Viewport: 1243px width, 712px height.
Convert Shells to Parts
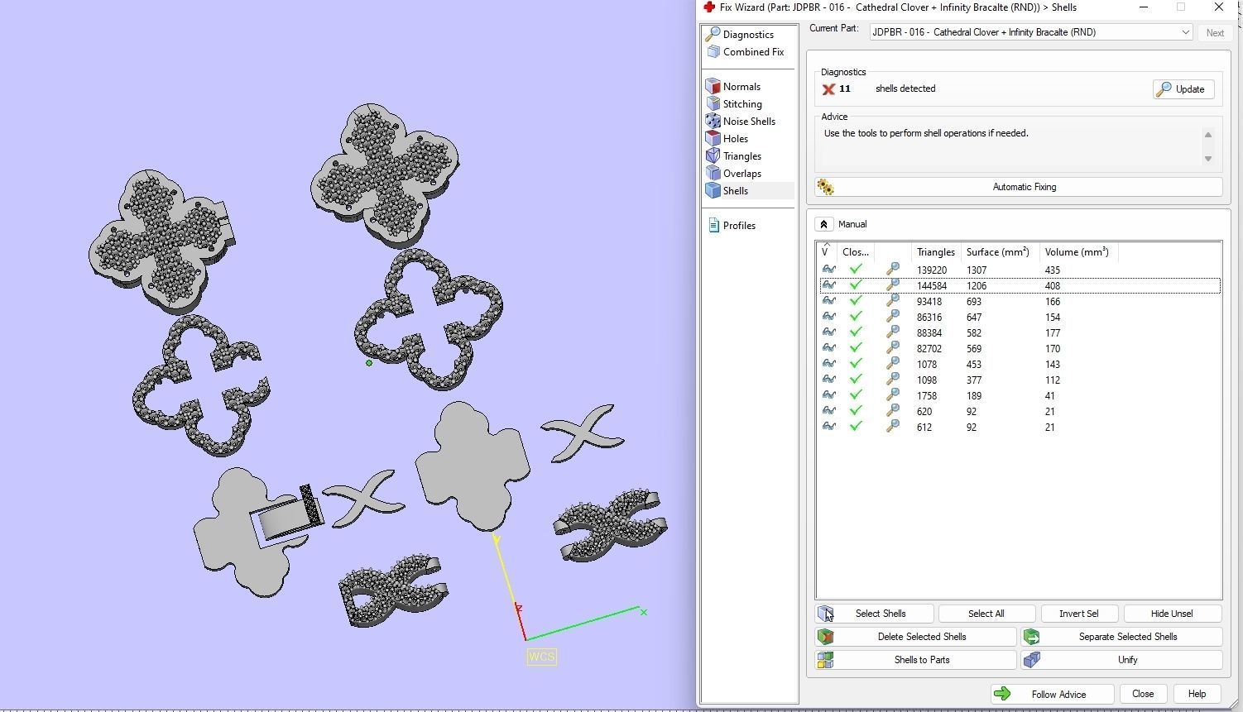(916, 660)
